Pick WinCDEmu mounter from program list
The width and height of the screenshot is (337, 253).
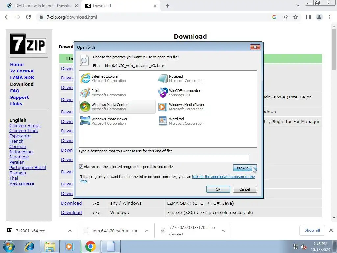[x=195, y=93]
